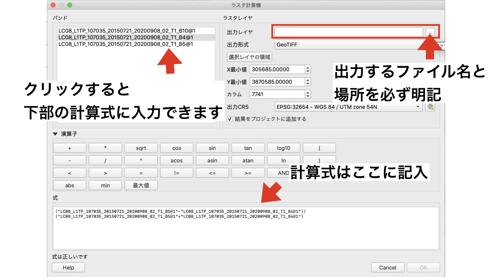Click the OK button
492x277 pixels.
[423, 268]
